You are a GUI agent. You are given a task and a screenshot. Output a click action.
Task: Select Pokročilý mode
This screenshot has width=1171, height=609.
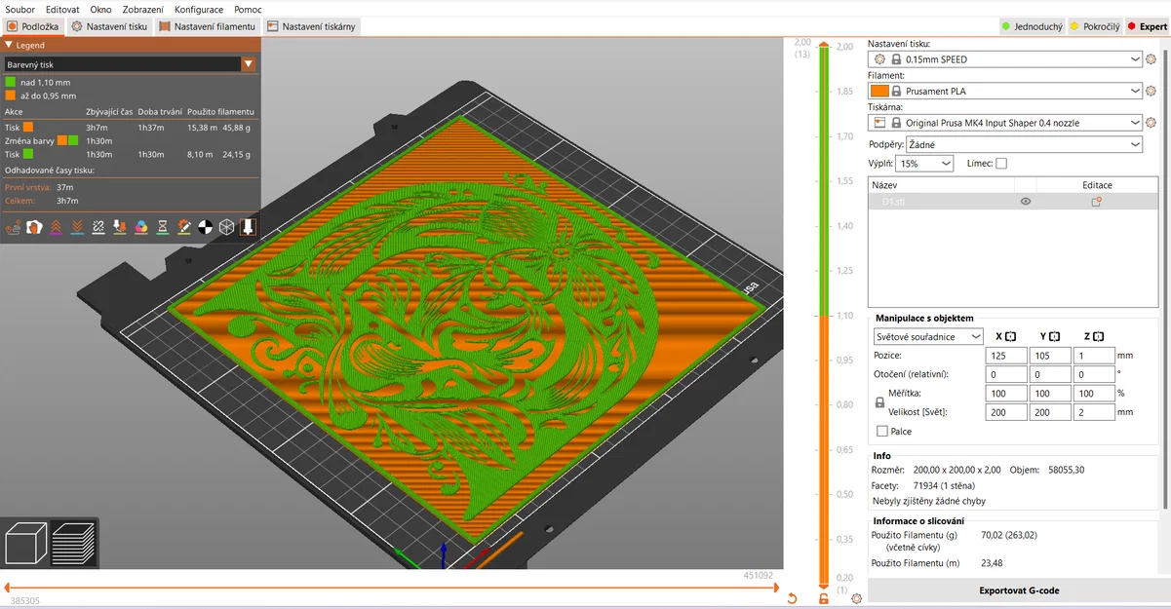point(1094,26)
